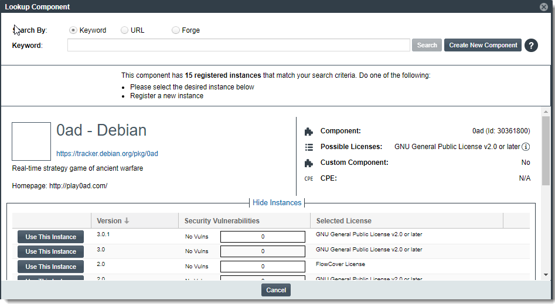Click the vulnerability bar for version 3.0
Image resolution: width=555 pixels, height=304 pixels.
coord(263,251)
